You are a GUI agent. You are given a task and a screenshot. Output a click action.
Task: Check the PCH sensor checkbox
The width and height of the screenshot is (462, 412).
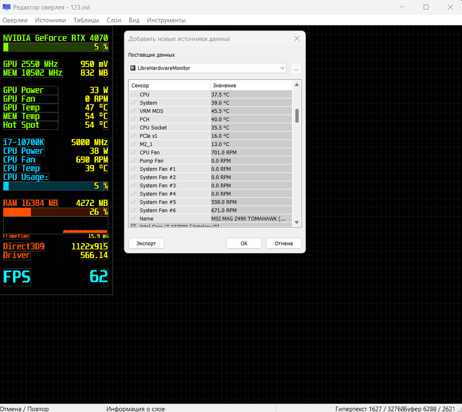coord(133,119)
